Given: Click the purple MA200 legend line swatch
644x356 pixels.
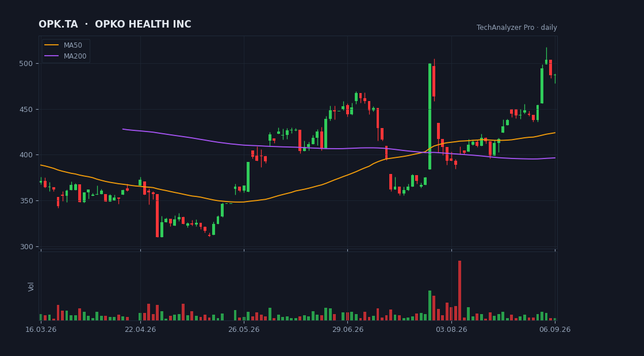Looking at the screenshot, I should (51, 56).
